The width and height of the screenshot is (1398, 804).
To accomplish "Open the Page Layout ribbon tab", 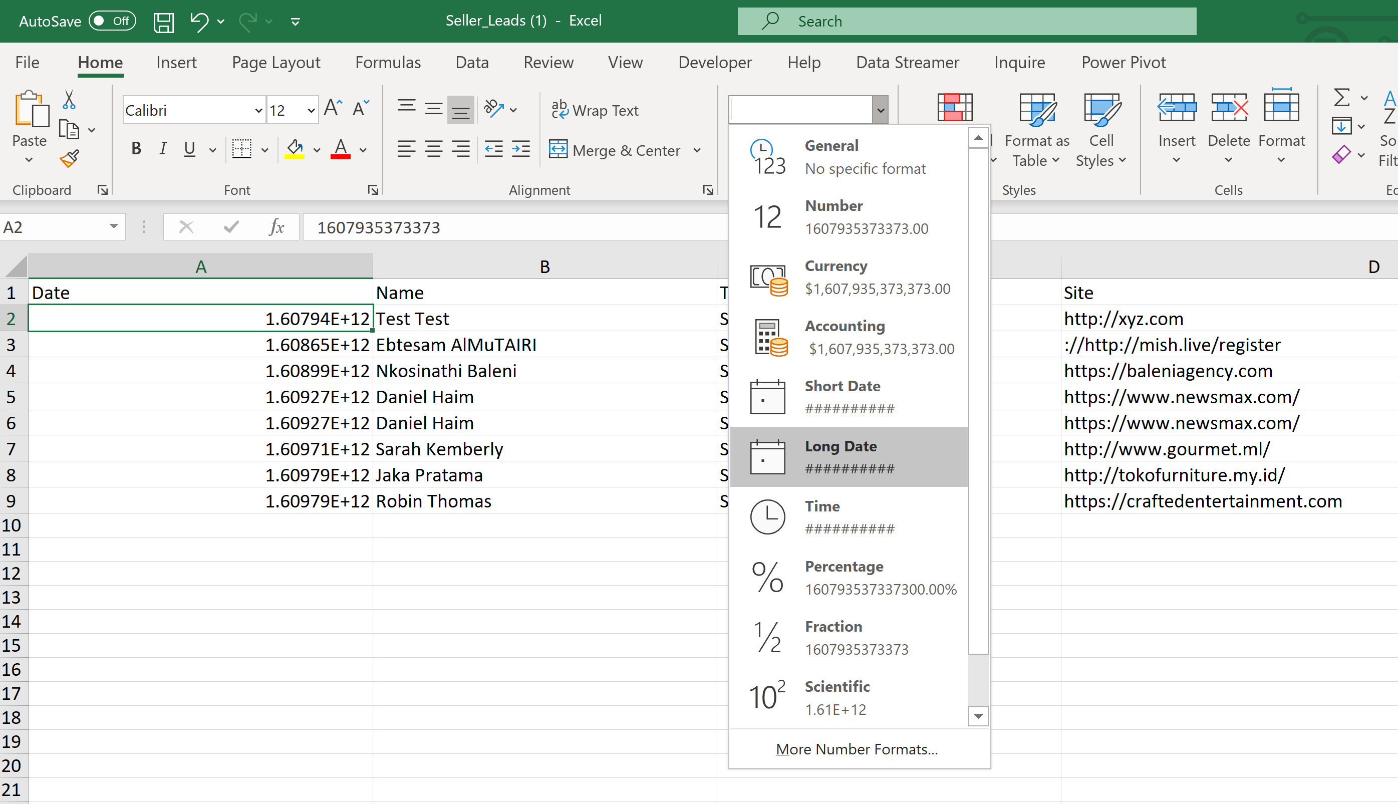I will [275, 63].
